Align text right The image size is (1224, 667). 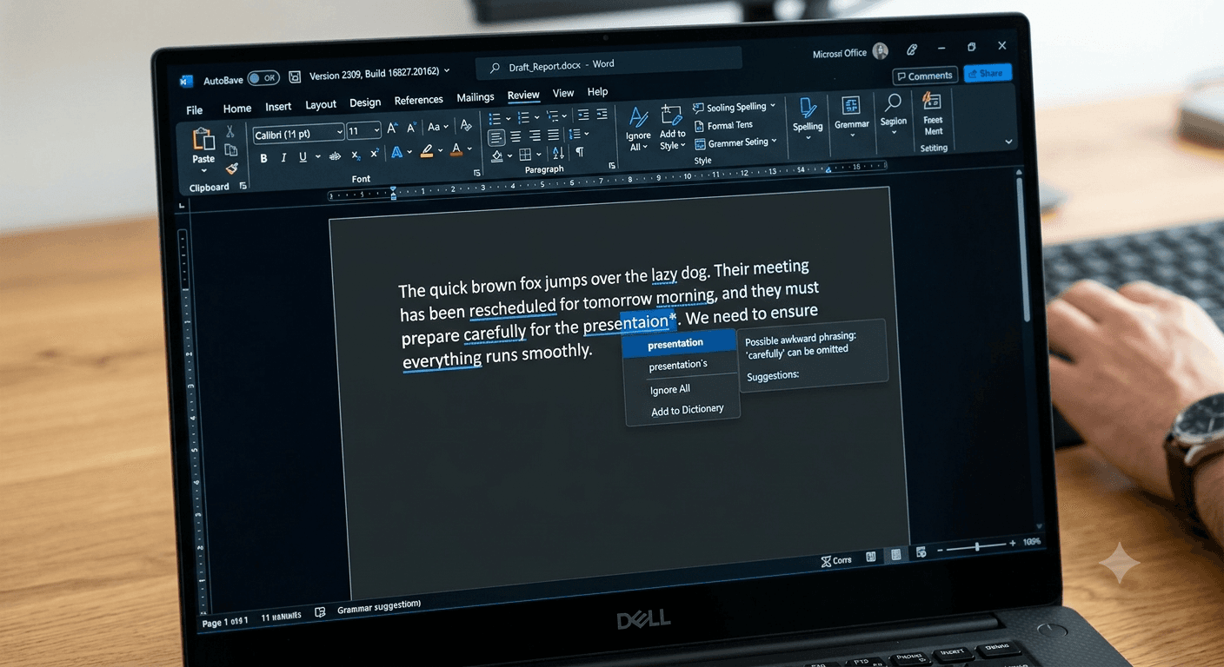pyautogui.click(x=535, y=135)
